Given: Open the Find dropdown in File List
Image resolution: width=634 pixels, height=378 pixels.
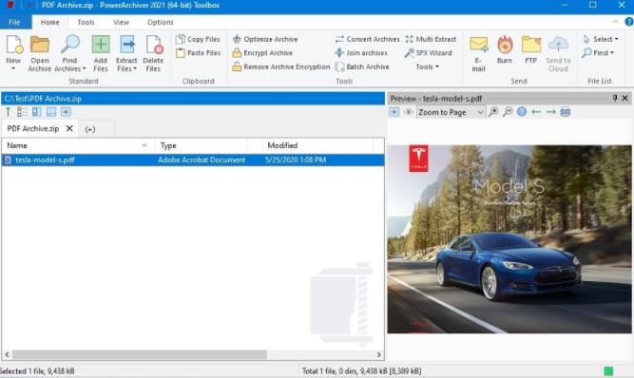Looking at the screenshot, I should coord(598,53).
